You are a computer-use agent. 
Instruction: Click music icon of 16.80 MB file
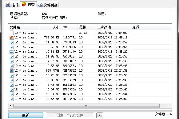pyautogui.click(x=12, y=80)
